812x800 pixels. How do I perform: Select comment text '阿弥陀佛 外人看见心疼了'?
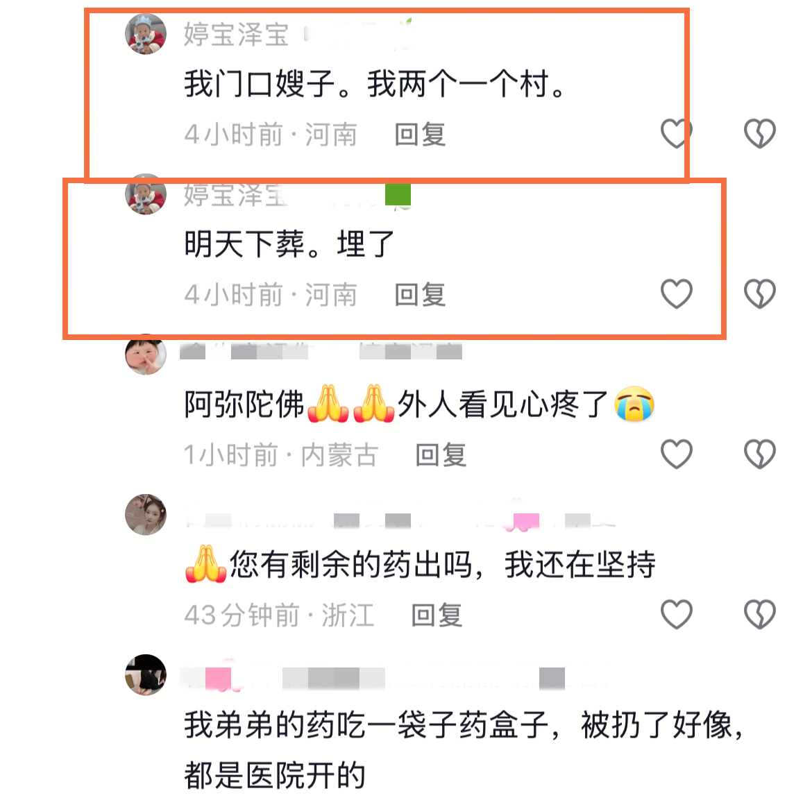coord(419,404)
